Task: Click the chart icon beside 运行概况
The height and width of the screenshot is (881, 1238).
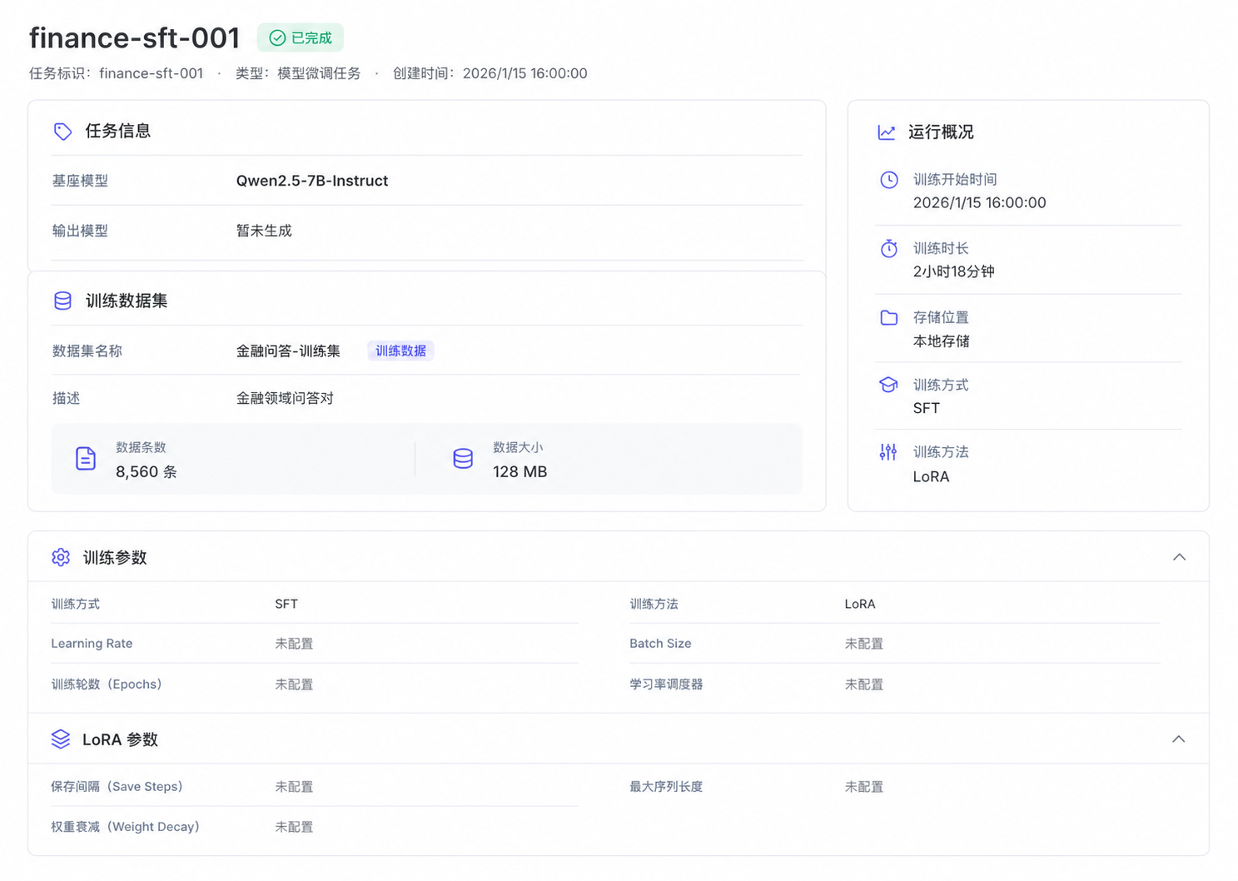Action: [x=887, y=132]
